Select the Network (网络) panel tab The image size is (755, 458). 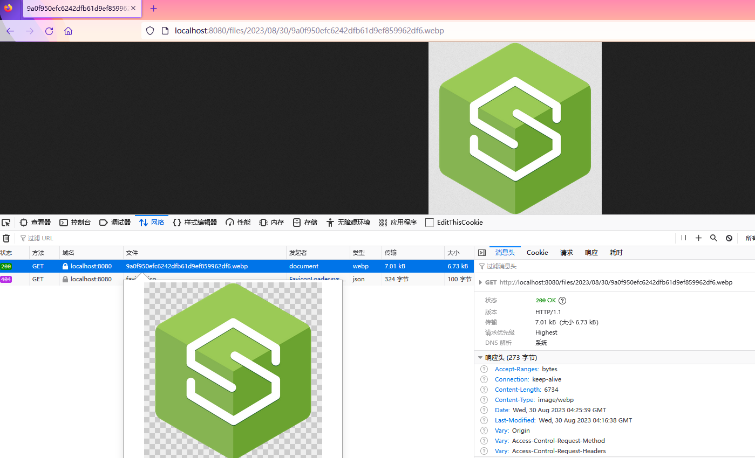pyautogui.click(x=152, y=223)
